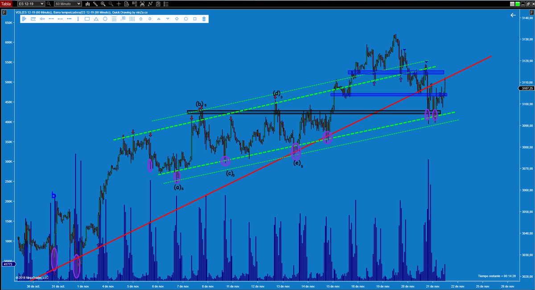Click the gray window link swatch
535x290 pixels.
click(x=512, y=4)
